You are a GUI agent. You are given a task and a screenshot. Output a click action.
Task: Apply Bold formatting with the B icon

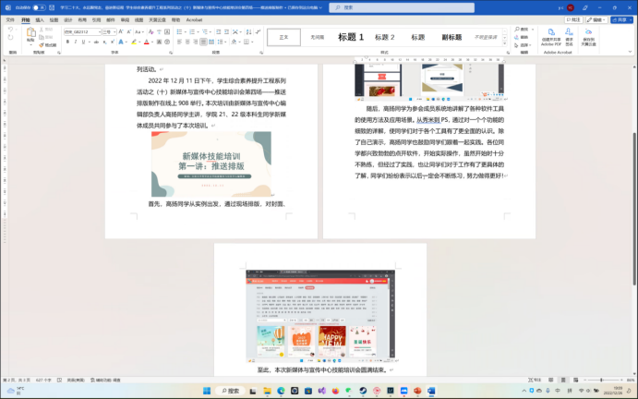(x=66, y=42)
